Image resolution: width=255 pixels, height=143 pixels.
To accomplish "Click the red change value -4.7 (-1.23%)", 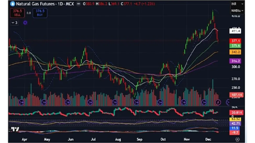I will coord(144,4).
